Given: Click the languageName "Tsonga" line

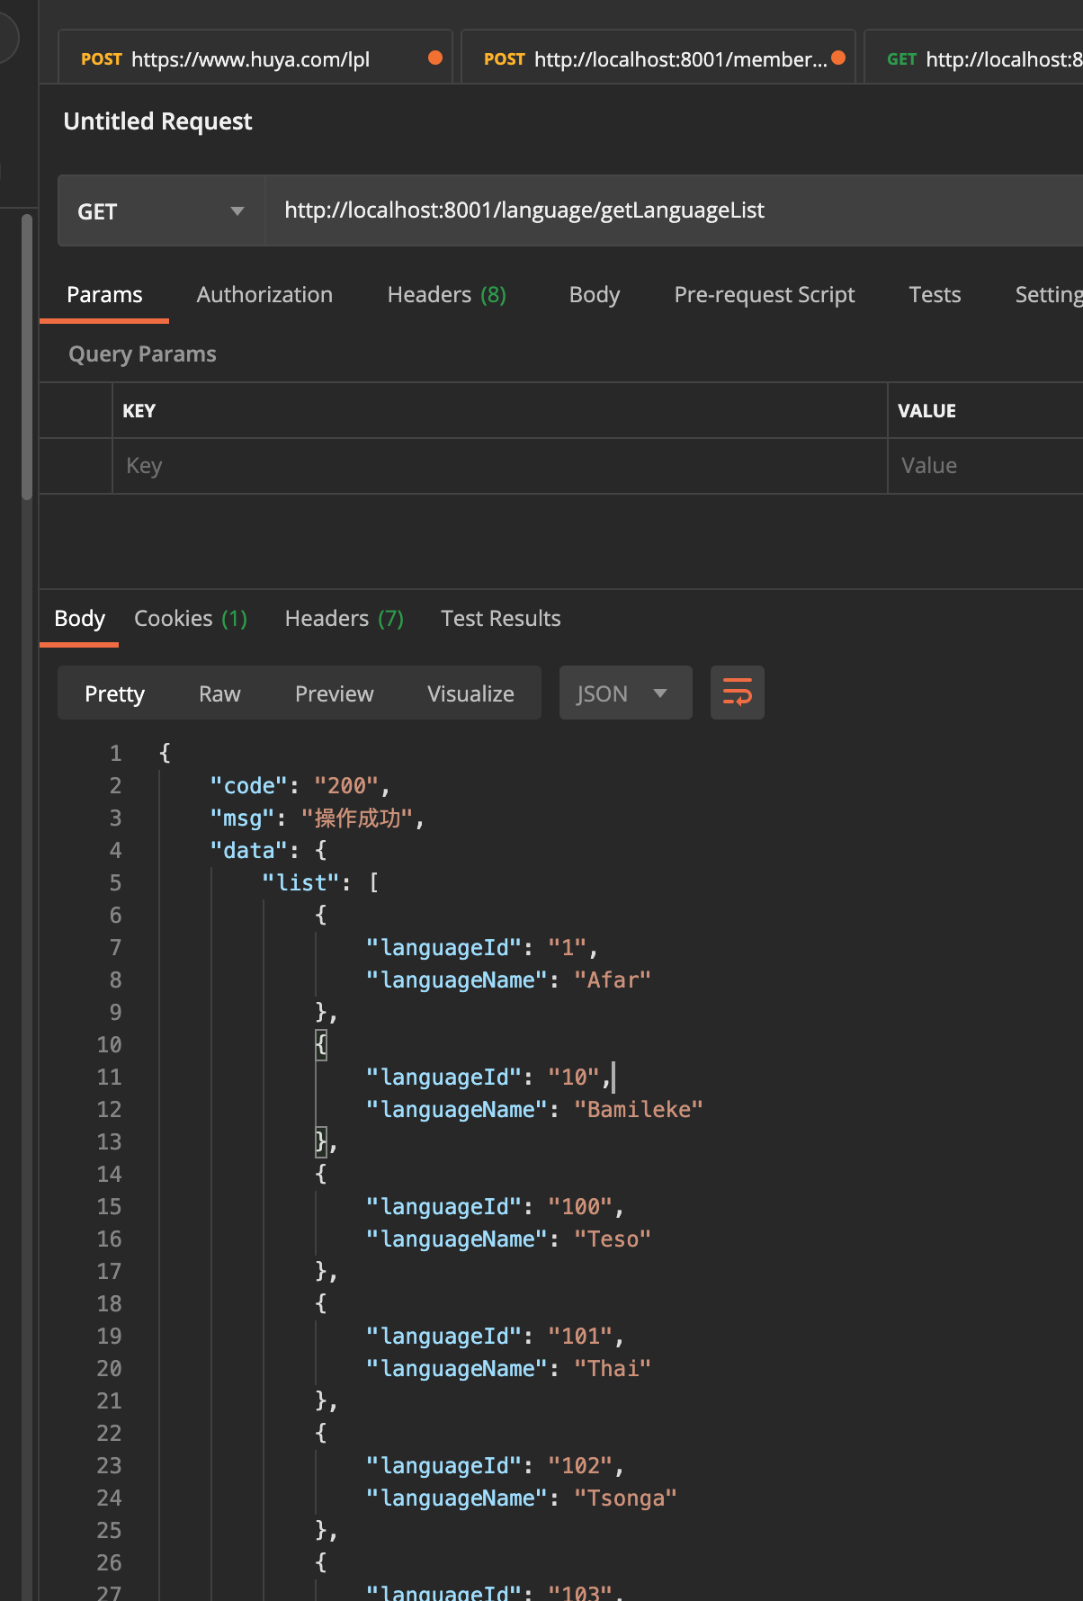Looking at the screenshot, I should tap(521, 1498).
